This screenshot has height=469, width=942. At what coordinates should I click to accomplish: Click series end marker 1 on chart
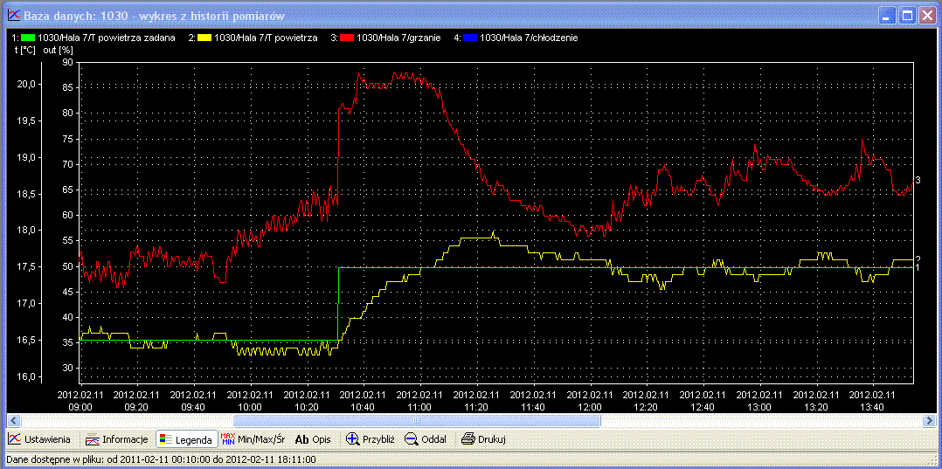click(x=918, y=267)
